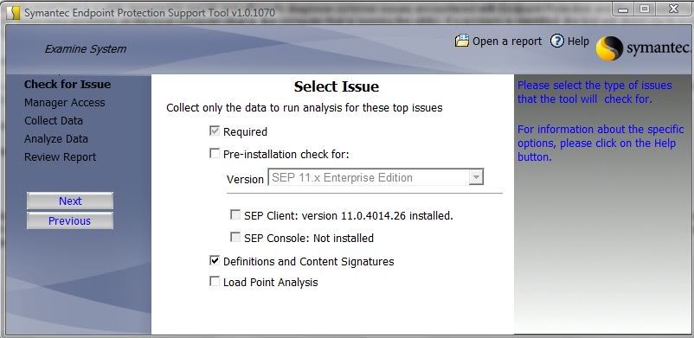This screenshot has width=694, height=338.
Task: Go to the Manager Access step
Action: [65, 103]
